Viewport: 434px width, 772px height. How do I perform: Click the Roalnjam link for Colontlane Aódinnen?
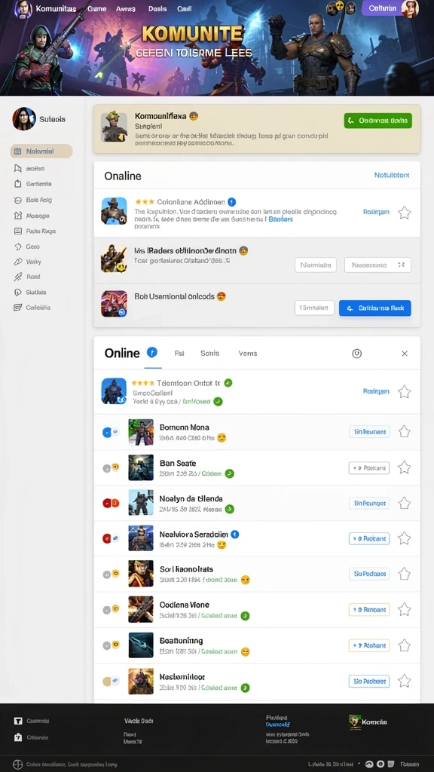coord(377,212)
